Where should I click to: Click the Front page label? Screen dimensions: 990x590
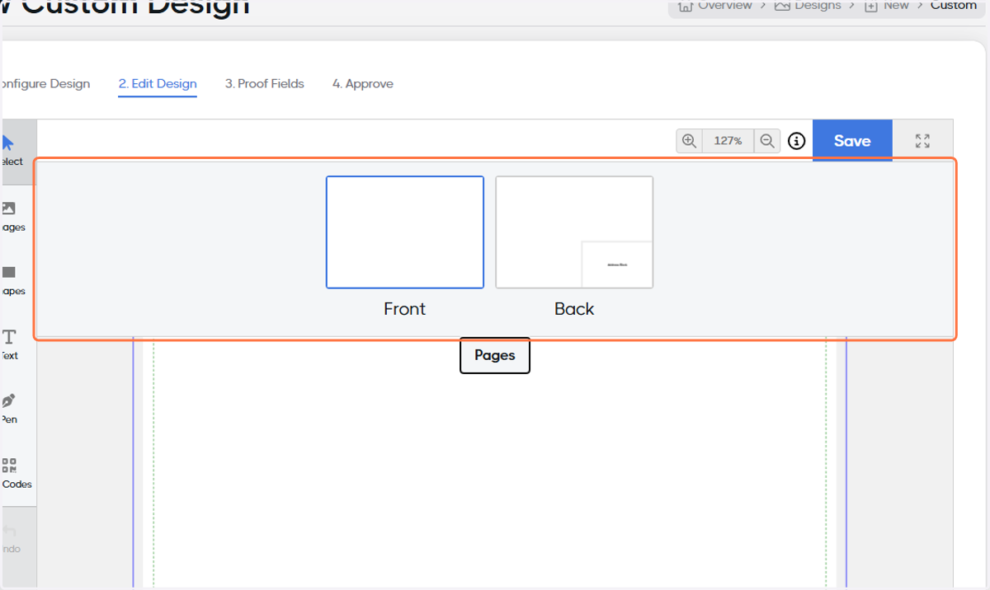tap(405, 309)
